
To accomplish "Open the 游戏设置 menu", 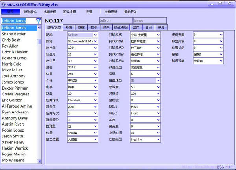I will tap(69, 12).
